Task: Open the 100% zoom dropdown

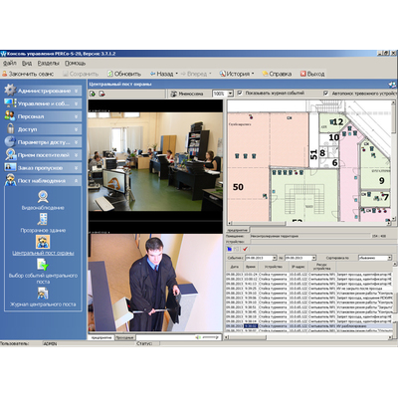Action: click(230, 94)
